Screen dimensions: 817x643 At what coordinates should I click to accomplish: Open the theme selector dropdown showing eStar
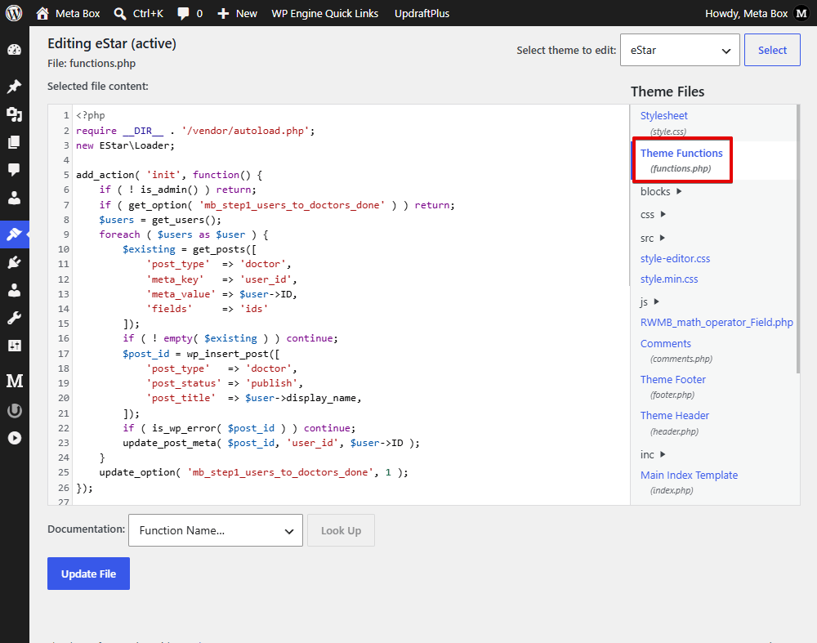pyautogui.click(x=680, y=50)
